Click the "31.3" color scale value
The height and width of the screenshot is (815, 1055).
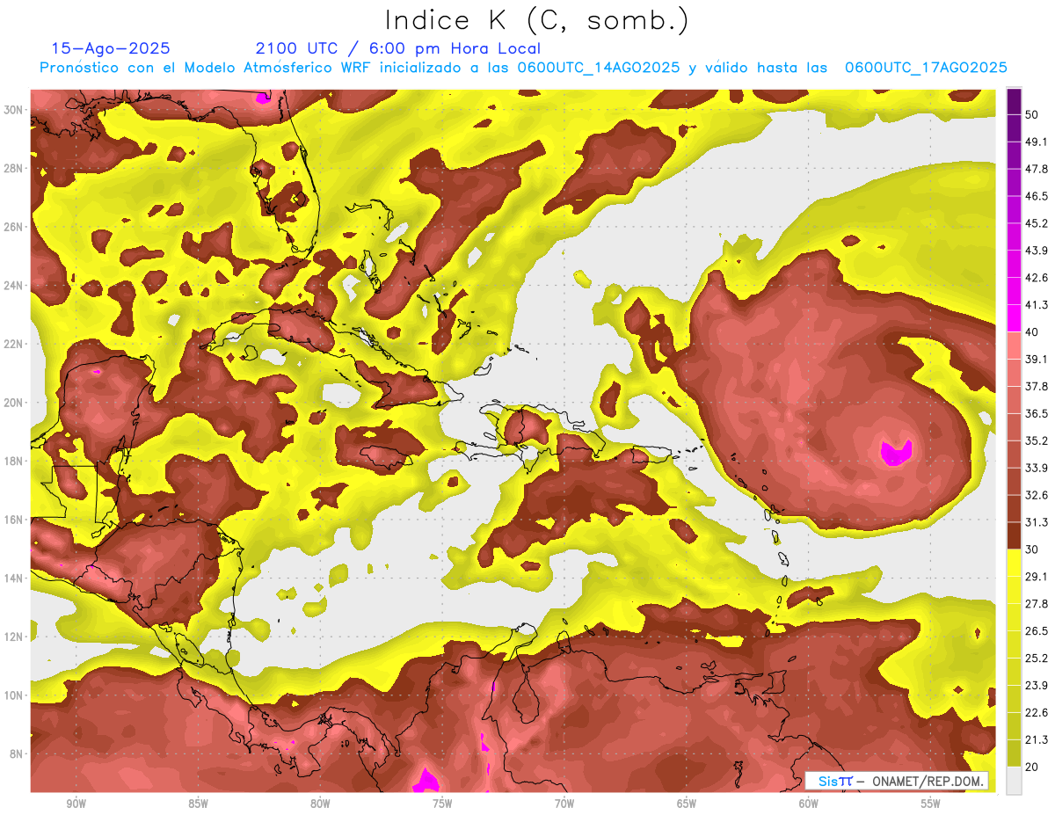tap(1036, 522)
